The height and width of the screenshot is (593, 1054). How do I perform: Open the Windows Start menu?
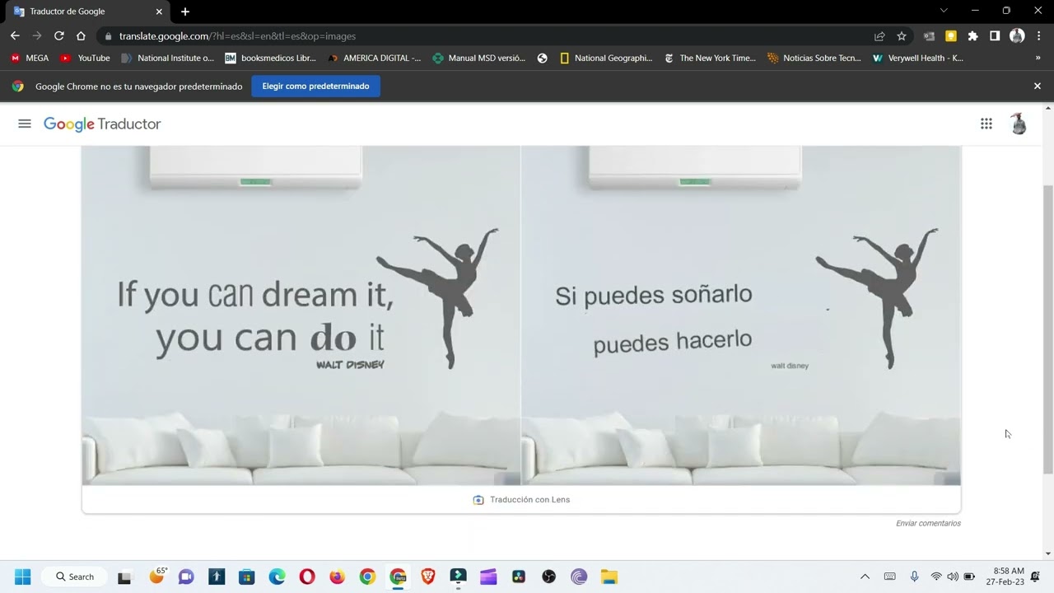point(22,577)
